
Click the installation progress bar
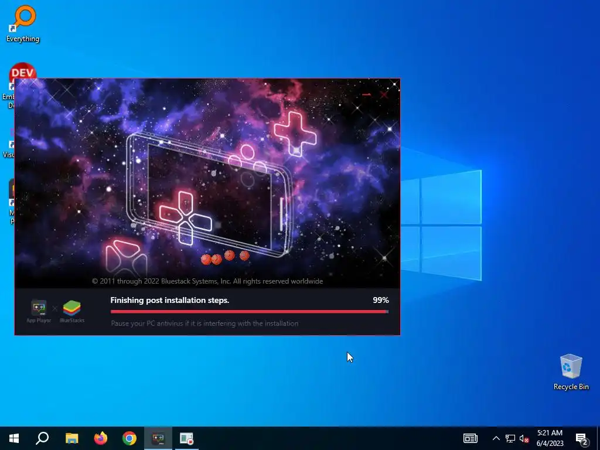pos(250,312)
